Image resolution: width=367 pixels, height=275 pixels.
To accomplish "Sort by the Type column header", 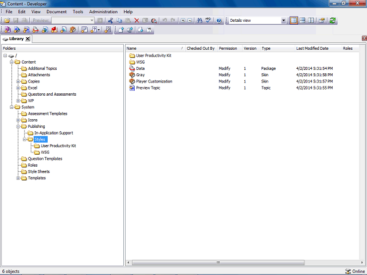I will [x=278, y=48].
